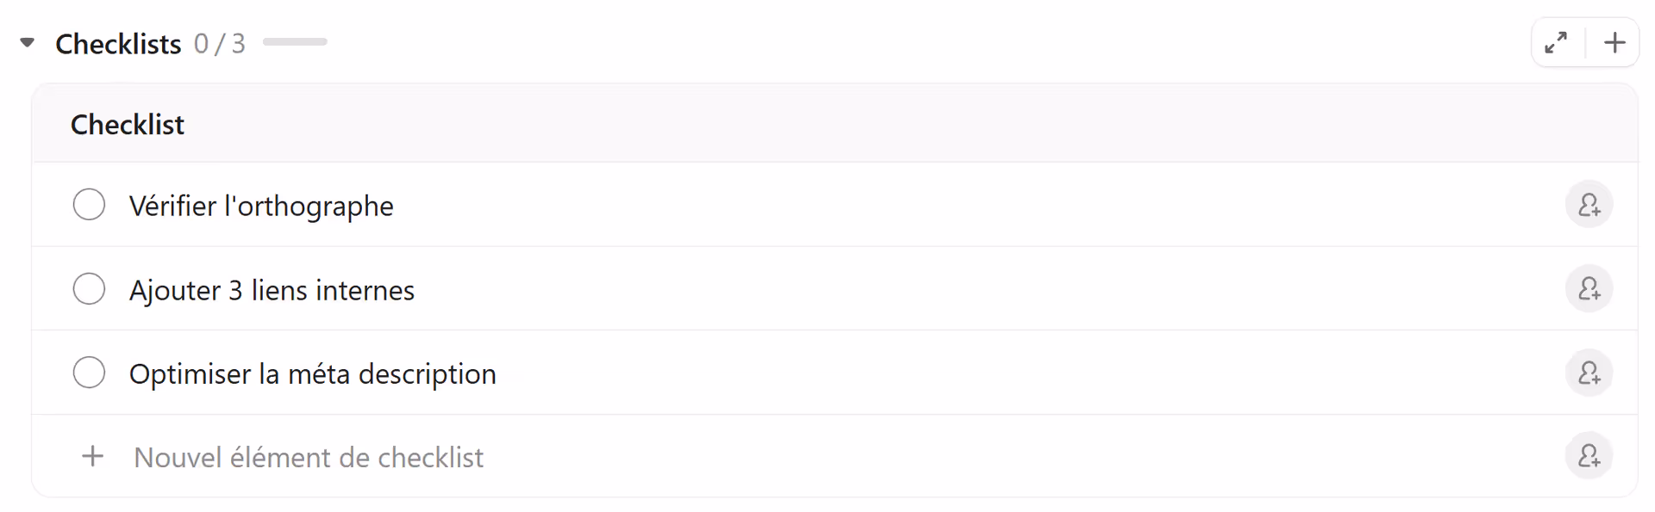The image size is (1655, 512).
Task: Assign someone to Ajouter 3 liens internes
Action: coord(1589,289)
